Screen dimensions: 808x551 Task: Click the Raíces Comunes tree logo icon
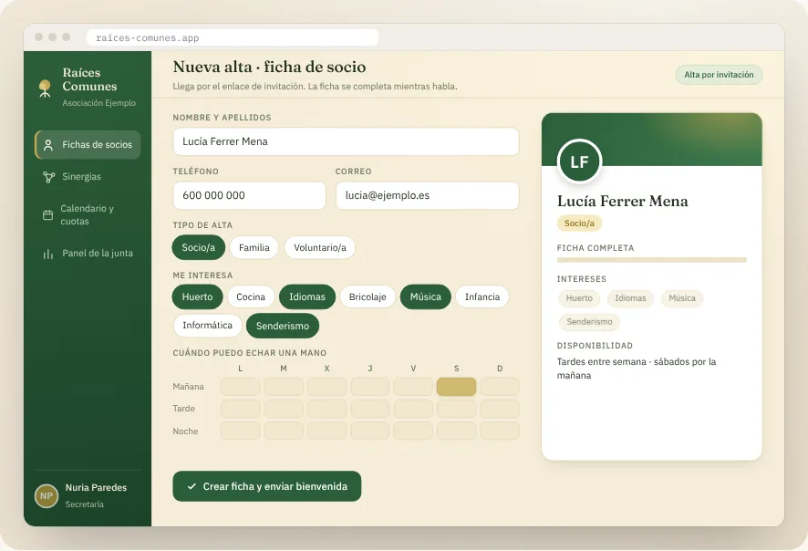(x=45, y=88)
